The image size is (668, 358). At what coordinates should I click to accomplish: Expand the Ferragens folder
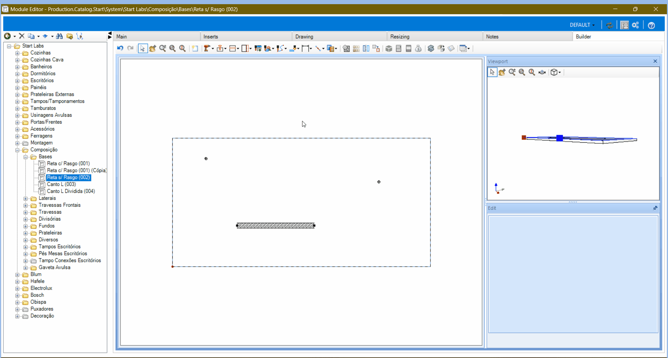17,136
